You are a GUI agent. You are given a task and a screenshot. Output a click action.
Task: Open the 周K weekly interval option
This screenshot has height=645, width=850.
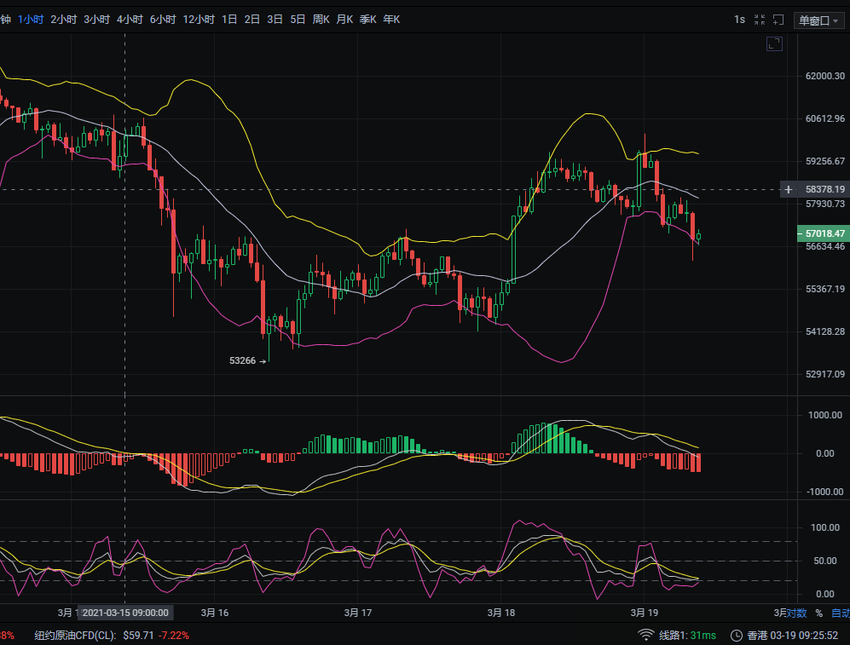pos(320,19)
